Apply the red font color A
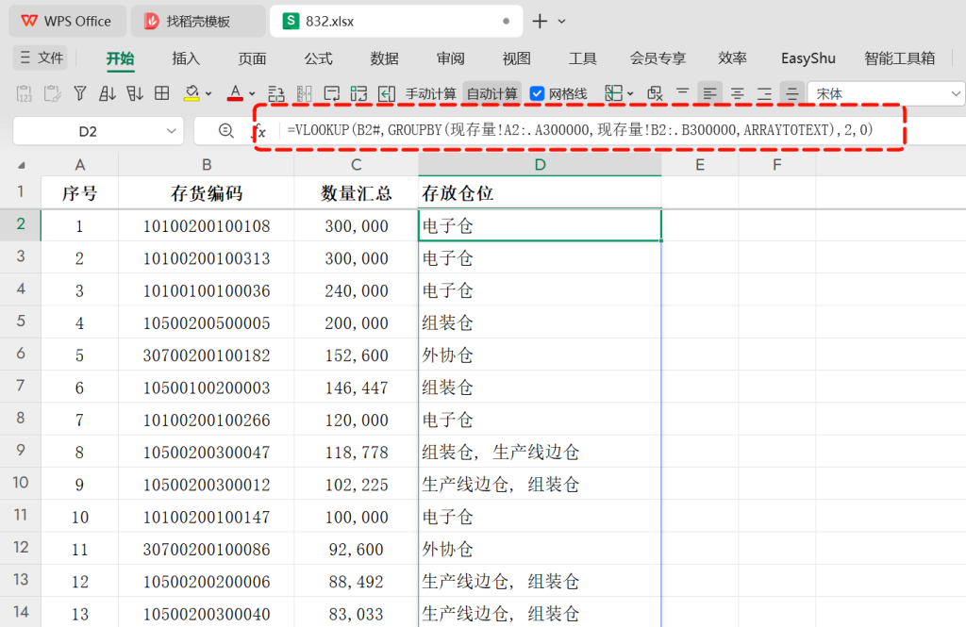The image size is (966, 627). (235, 93)
